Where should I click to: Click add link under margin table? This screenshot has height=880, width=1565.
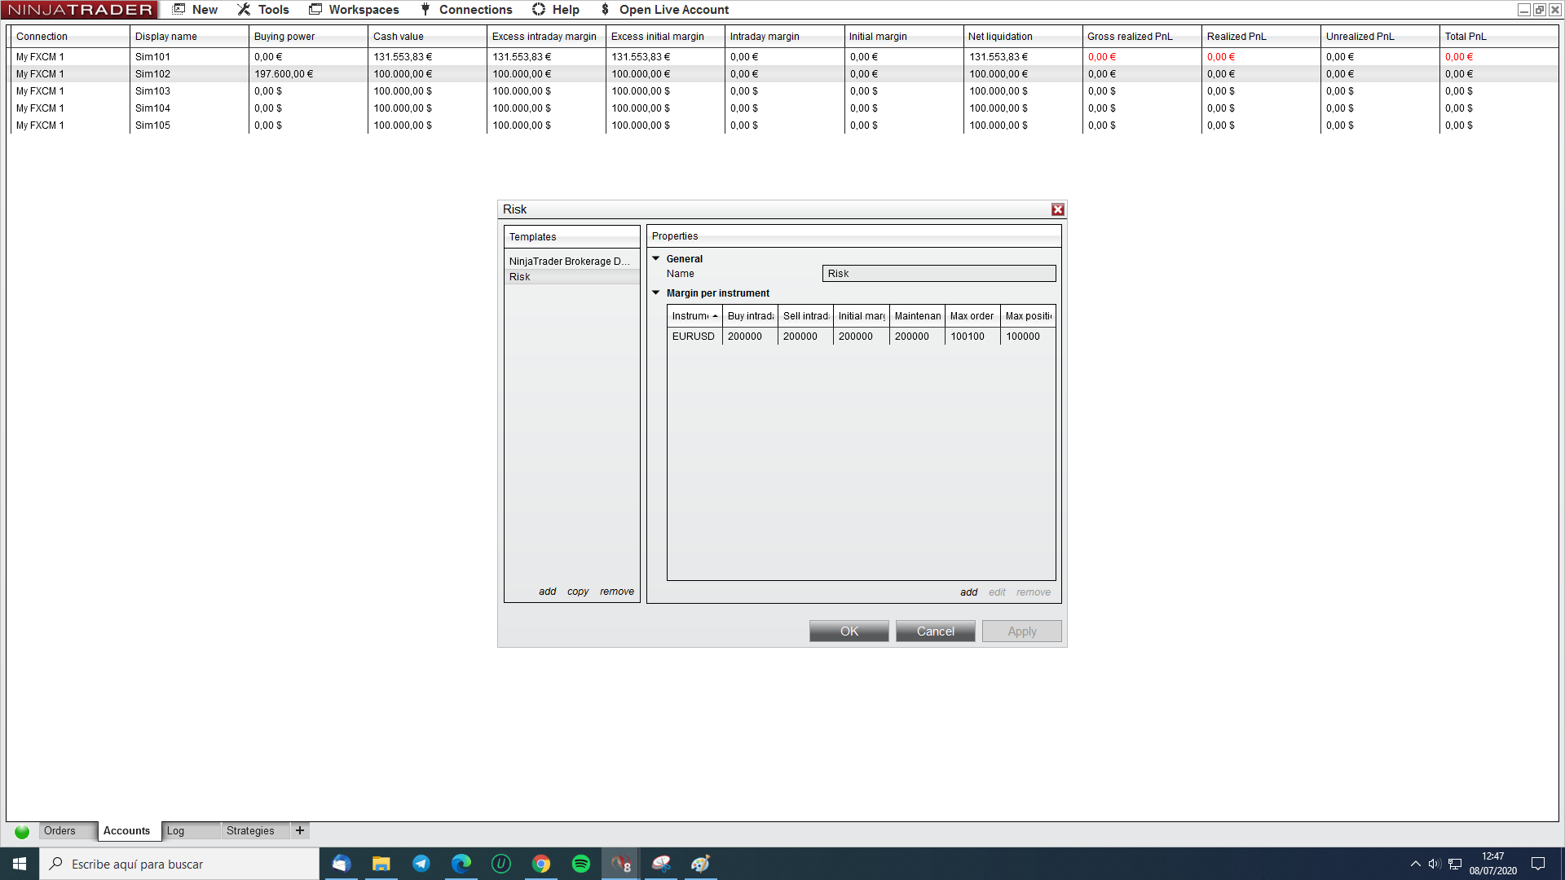click(x=968, y=592)
